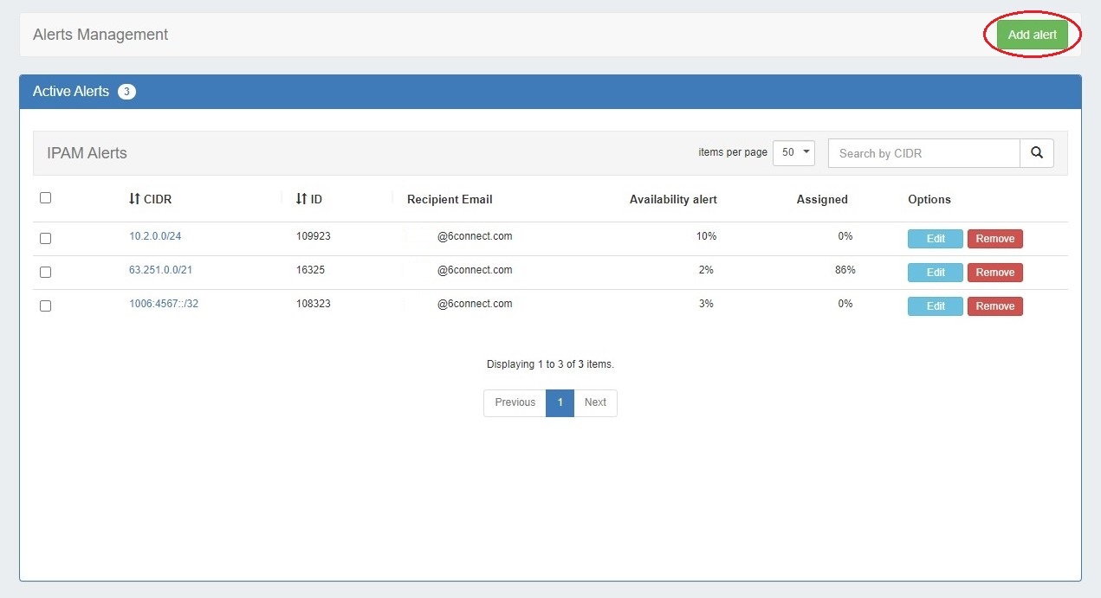Click the magnifying glass search icon
Image resolution: width=1101 pixels, height=598 pixels.
coord(1036,153)
